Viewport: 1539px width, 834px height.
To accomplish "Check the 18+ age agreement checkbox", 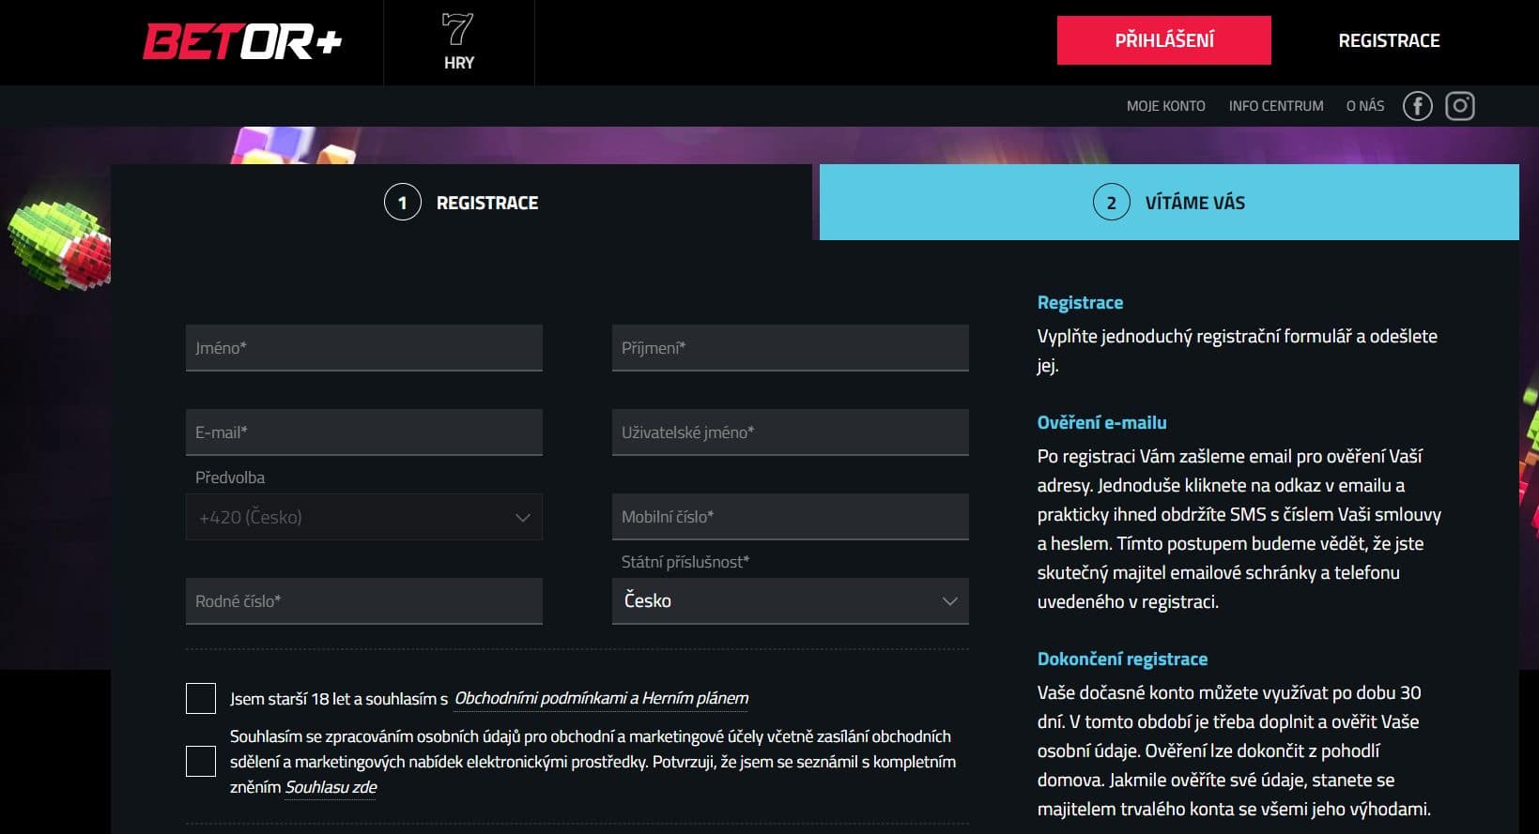I will click(201, 699).
